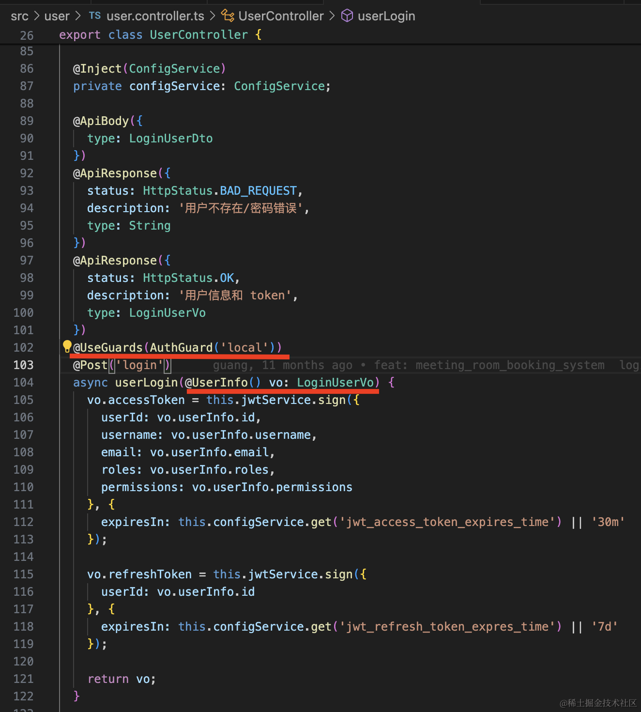Image resolution: width=641 pixels, height=712 pixels.
Task: Open the UserController breadcrumb symbol list
Action: click(281, 16)
